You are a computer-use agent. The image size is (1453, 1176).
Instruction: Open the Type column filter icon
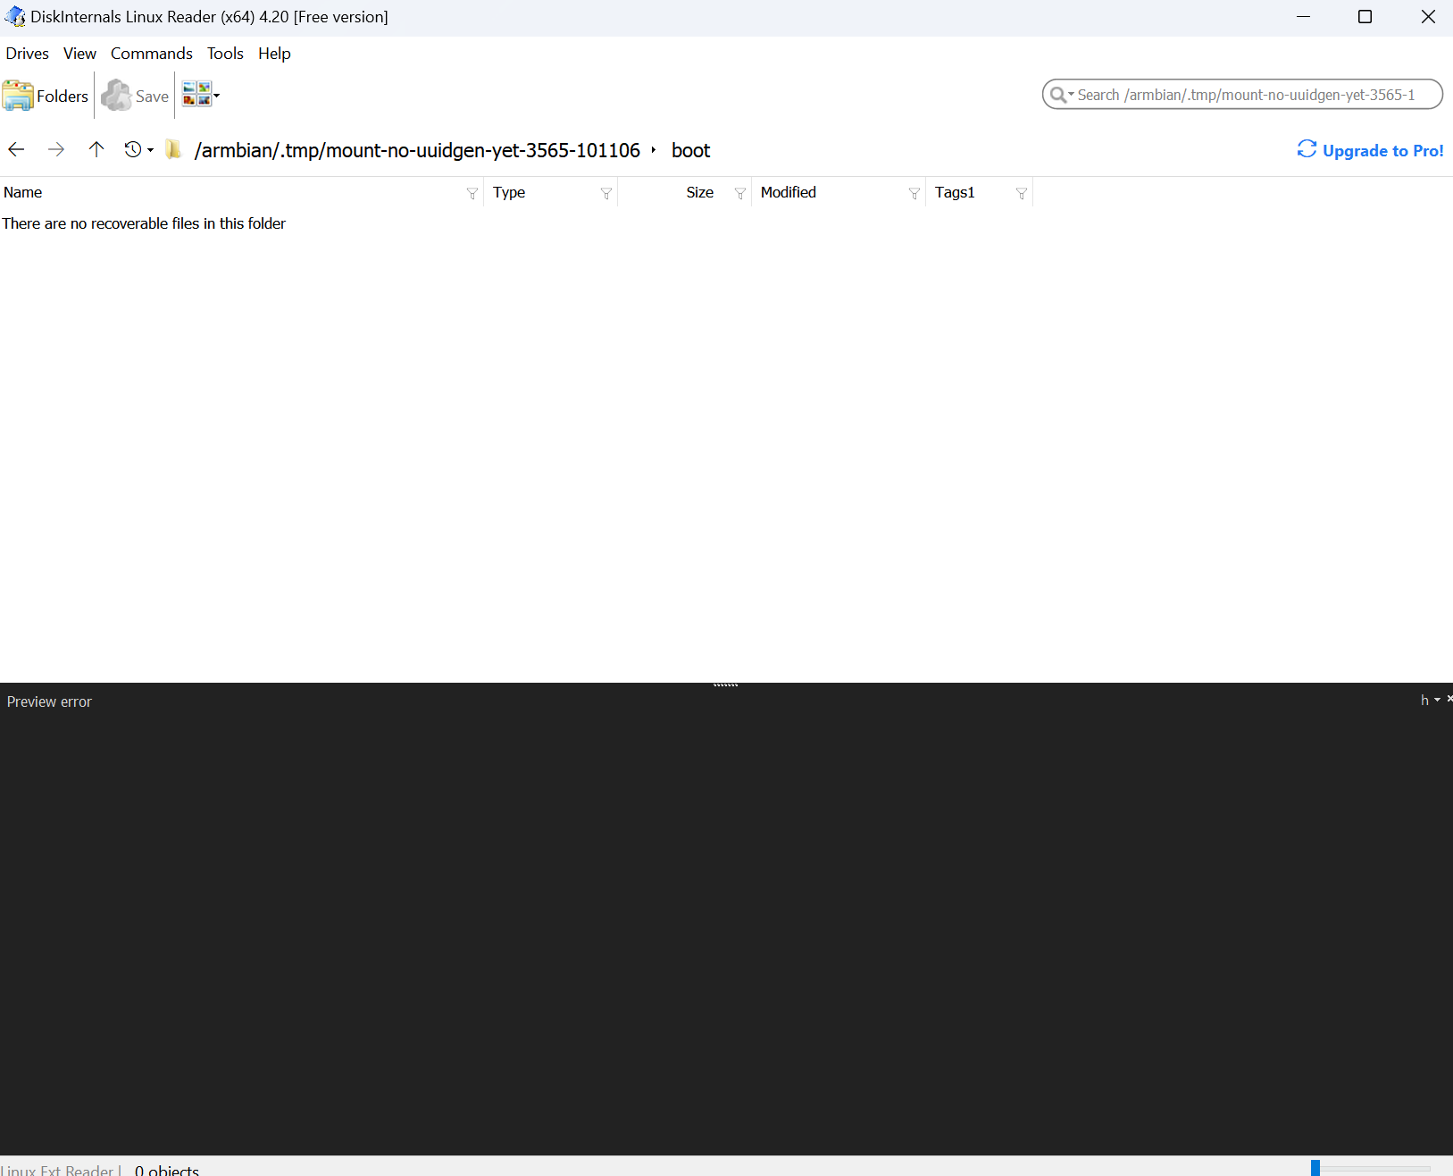[606, 193]
